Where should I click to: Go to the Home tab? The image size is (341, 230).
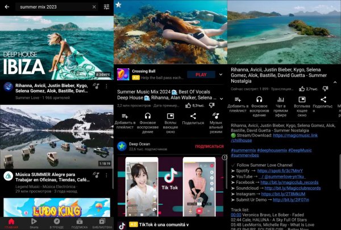(x=11, y=224)
